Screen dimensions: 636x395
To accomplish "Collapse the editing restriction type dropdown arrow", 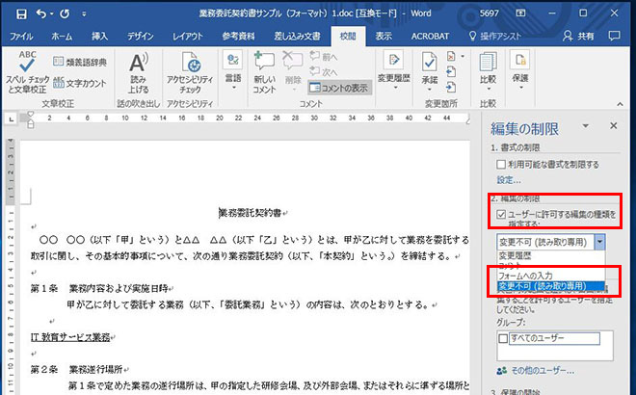I will [x=599, y=243].
